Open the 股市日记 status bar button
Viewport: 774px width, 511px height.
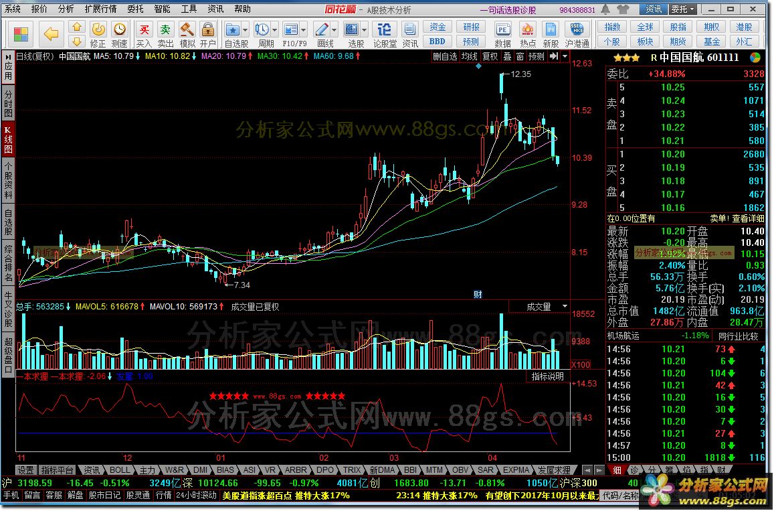104,495
